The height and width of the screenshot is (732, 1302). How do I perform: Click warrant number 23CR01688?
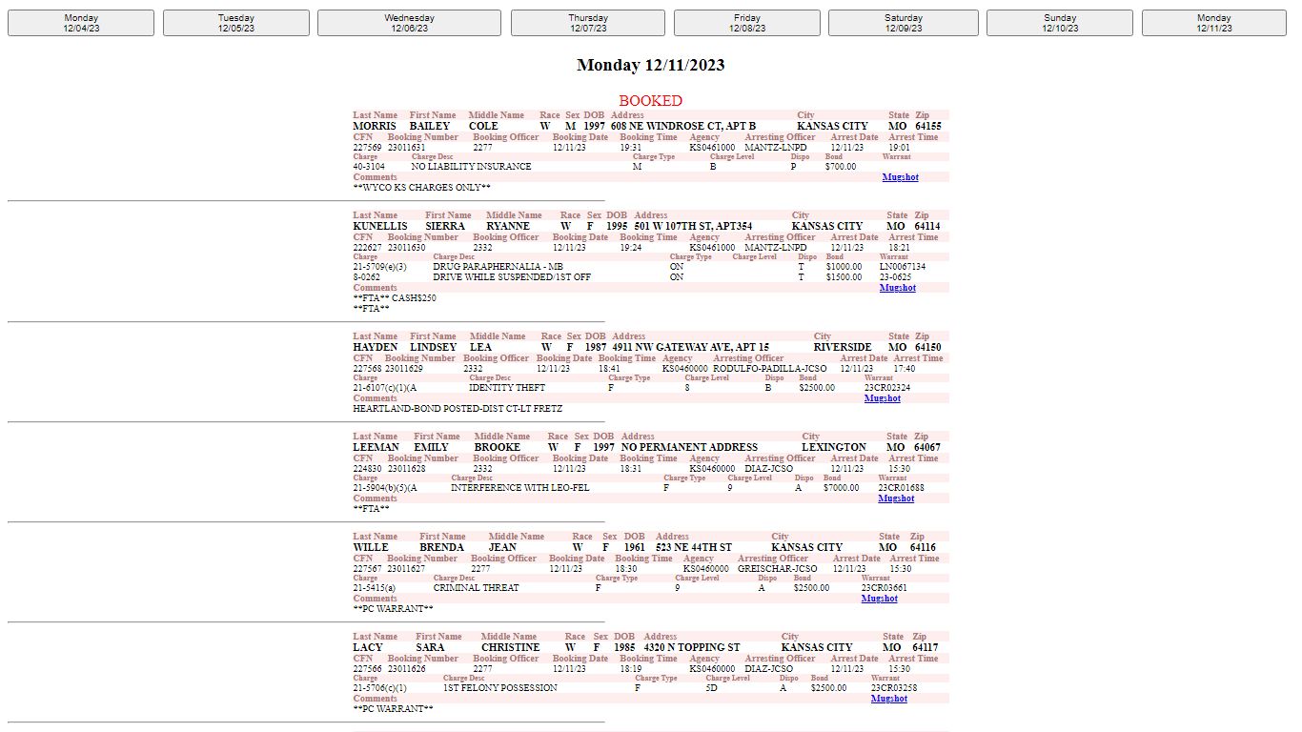[901, 488]
